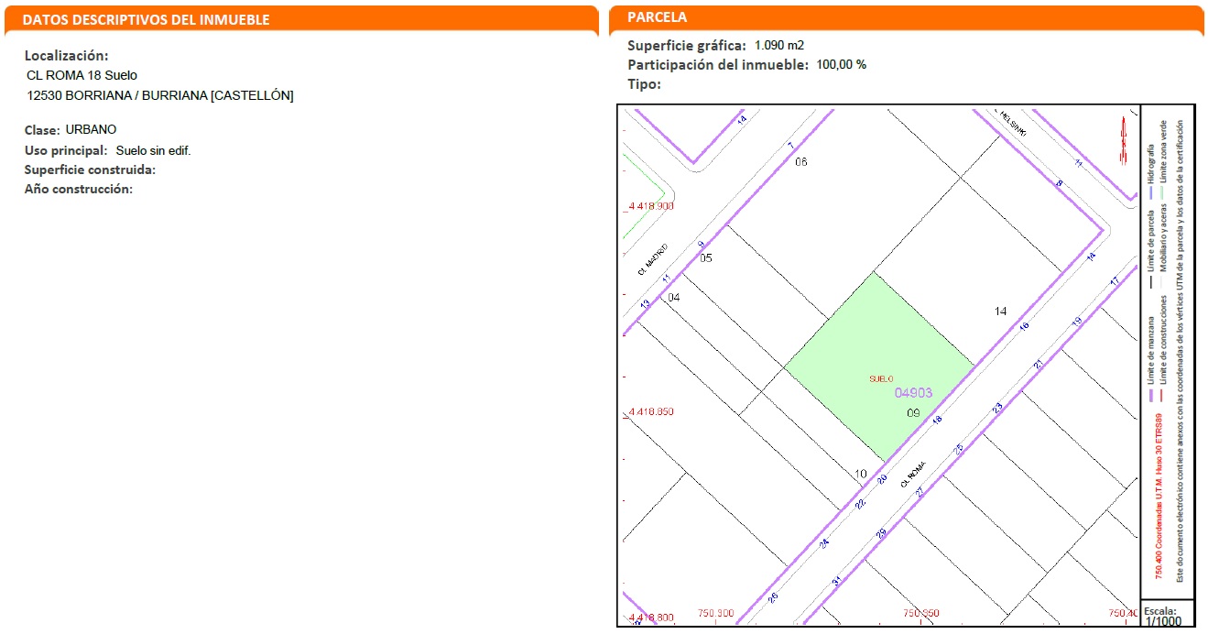Click the 'CL ROMA 18 Suelo' address text
Viewport: 1208px width, 634px height.
click(82, 75)
